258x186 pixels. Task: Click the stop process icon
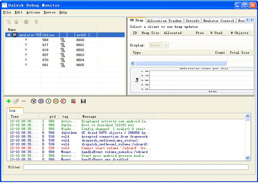(26, 22)
